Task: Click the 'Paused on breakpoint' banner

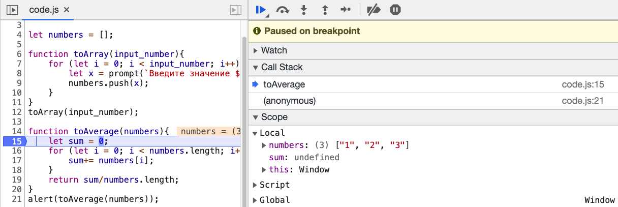Action: 433,31
